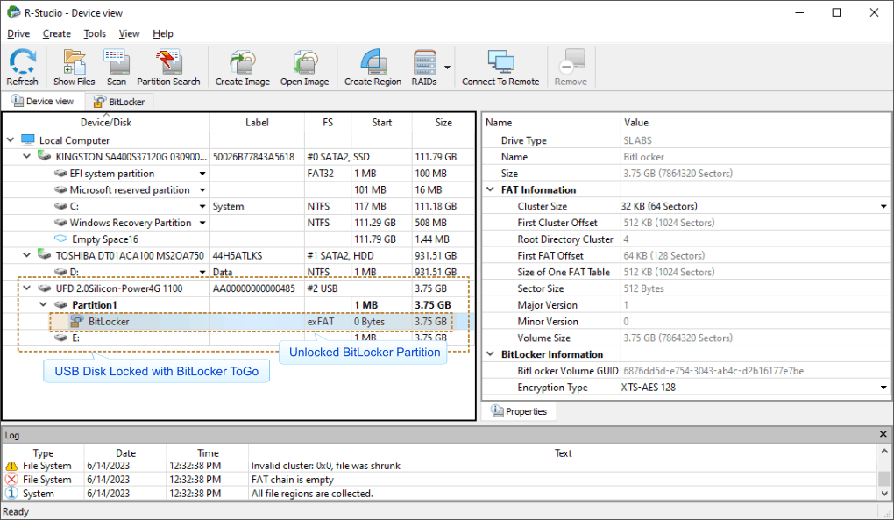Open the Tools menu

click(x=95, y=33)
